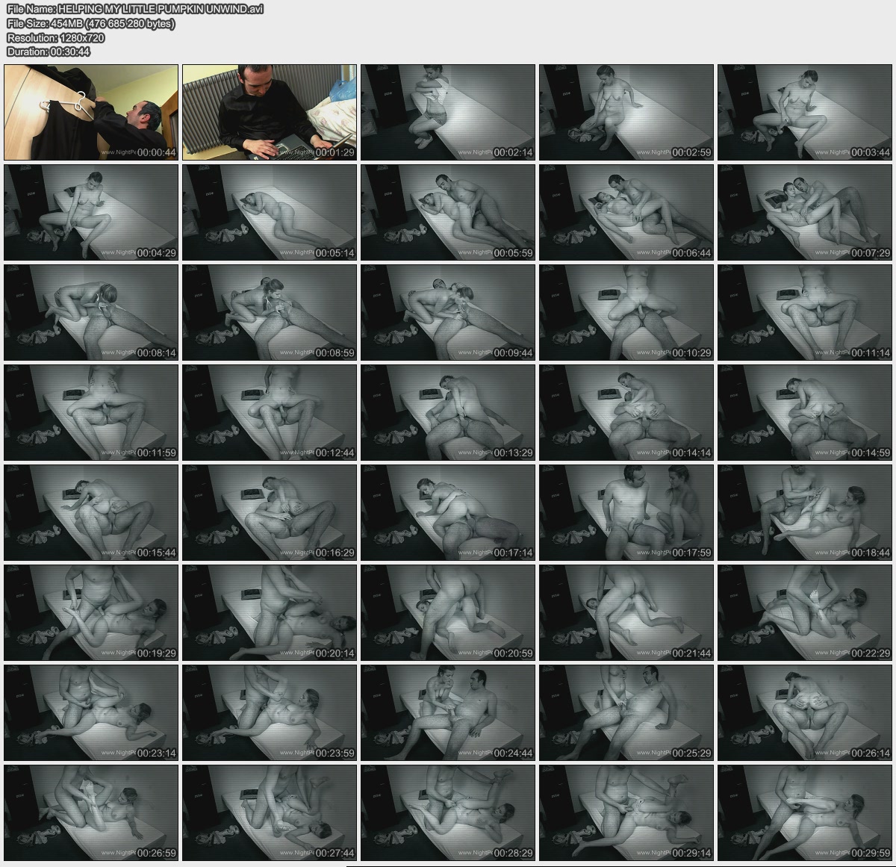Viewport: 896px width, 867px height.
Task: Click the frame marked 00:20:14
Action: (270, 612)
